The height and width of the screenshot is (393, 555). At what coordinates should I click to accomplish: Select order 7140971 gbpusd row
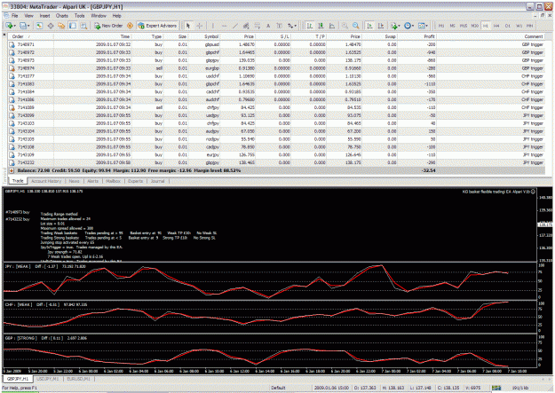pyautogui.click(x=276, y=44)
